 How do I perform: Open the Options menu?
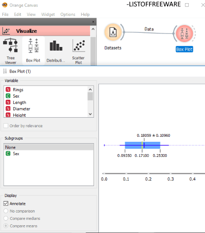click(68, 15)
